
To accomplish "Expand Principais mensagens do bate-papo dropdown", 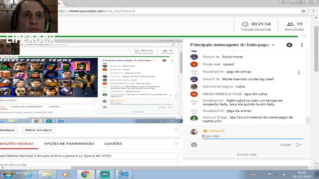I will point(273,45).
